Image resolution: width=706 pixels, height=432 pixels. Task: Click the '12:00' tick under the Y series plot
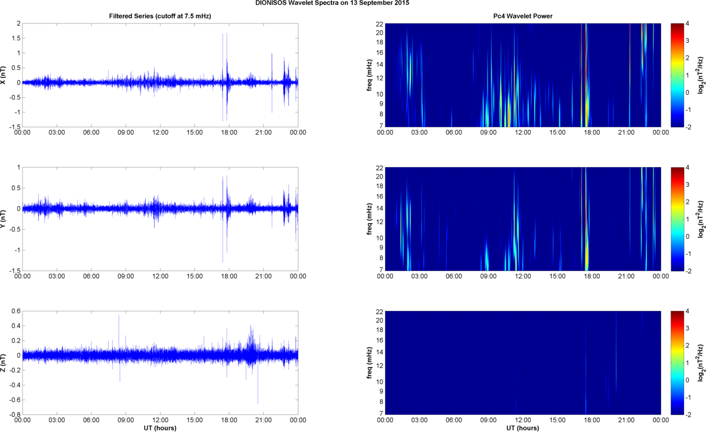pos(160,276)
